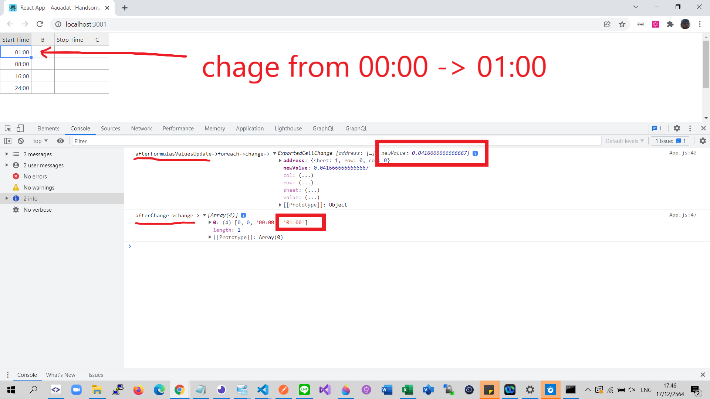Image resolution: width=710 pixels, height=399 pixels.
Task: Toggle the device toolbar icon
Action: (20, 128)
